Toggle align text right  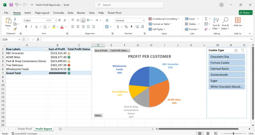coord(83,27)
